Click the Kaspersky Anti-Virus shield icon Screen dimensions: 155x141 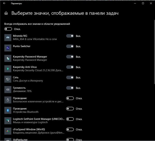[x=8, y=69]
